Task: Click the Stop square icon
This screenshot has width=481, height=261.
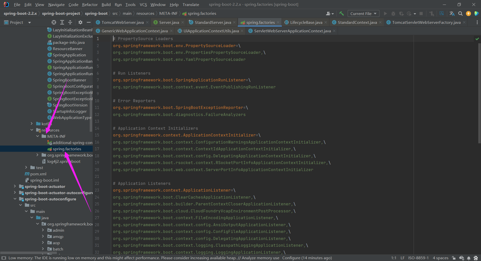Action: (x=421, y=14)
